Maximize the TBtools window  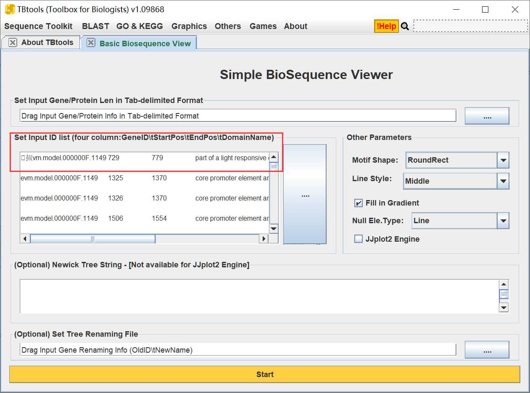[485, 9]
